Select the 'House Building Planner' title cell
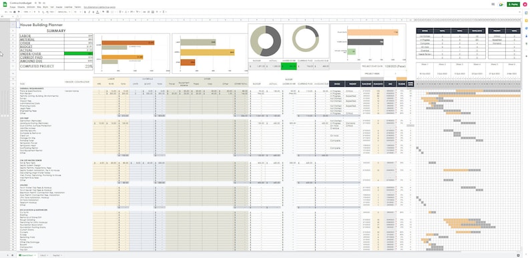530x258 pixels. pos(41,25)
